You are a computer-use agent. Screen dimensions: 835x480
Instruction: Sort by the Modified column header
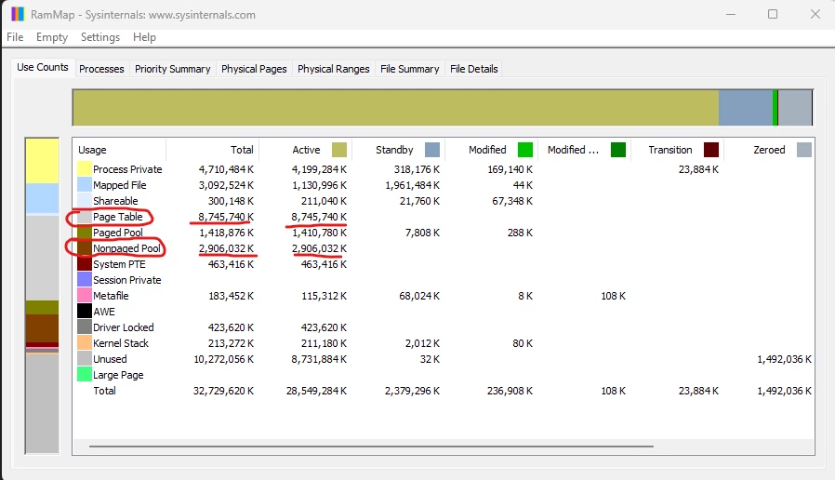(x=492, y=150)
